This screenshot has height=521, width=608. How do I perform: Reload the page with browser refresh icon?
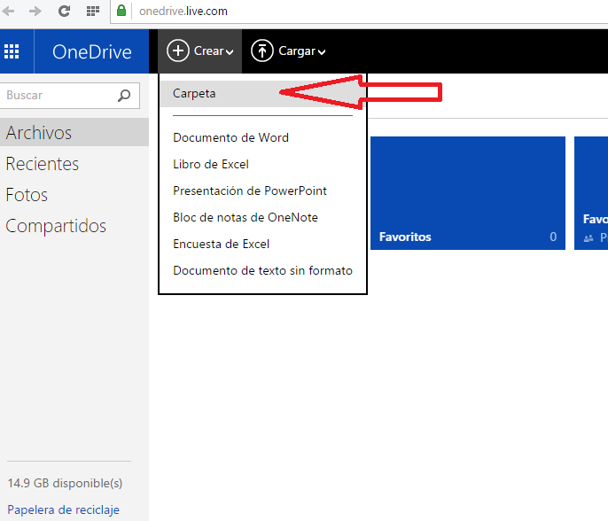coord(64,12)
